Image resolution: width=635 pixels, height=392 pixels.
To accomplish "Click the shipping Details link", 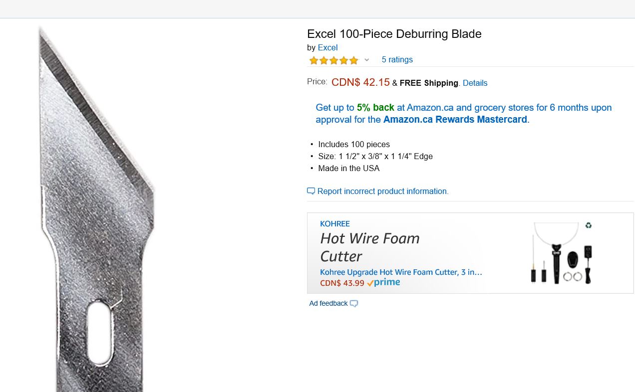I will point(475,83).
